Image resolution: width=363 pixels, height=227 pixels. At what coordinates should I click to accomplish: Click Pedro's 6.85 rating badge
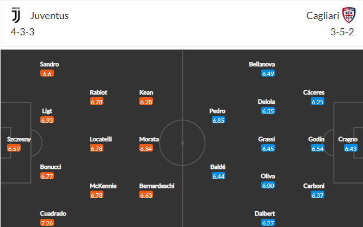point(218,120)
